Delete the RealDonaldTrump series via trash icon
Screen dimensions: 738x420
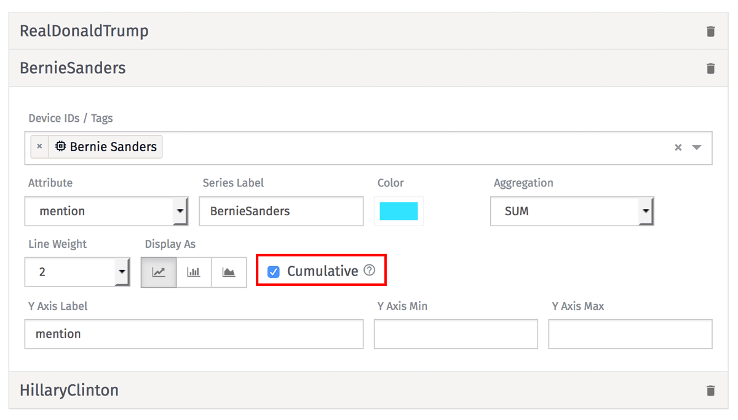coord(710,31)
